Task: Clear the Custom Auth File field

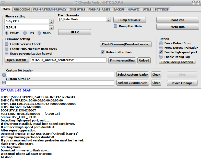Action: (x=156, y=83)
